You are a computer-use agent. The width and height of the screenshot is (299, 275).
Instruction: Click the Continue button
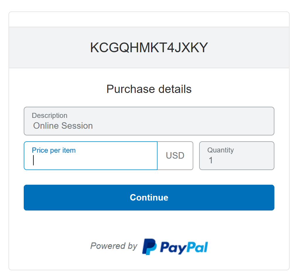[x=149, y=197]
